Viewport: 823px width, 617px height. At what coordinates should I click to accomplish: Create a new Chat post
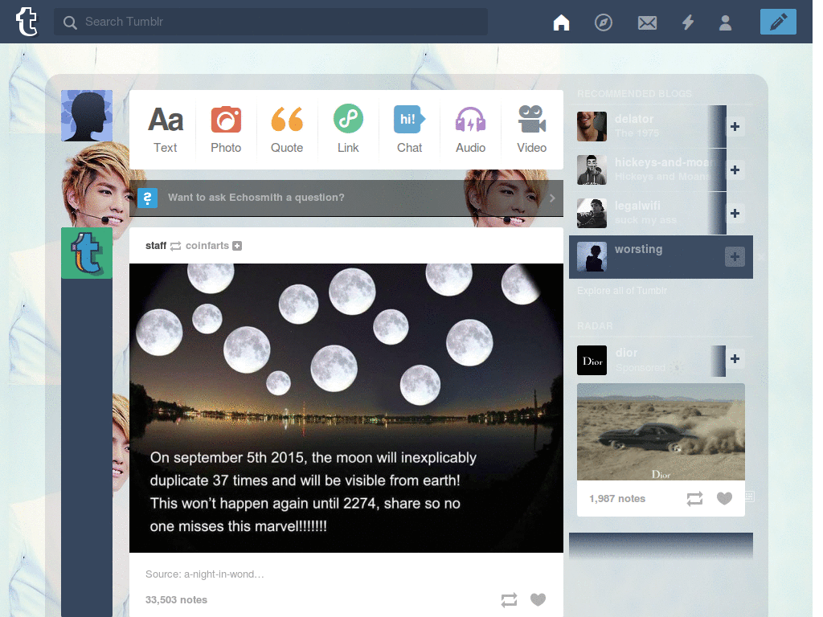[409, 129]
